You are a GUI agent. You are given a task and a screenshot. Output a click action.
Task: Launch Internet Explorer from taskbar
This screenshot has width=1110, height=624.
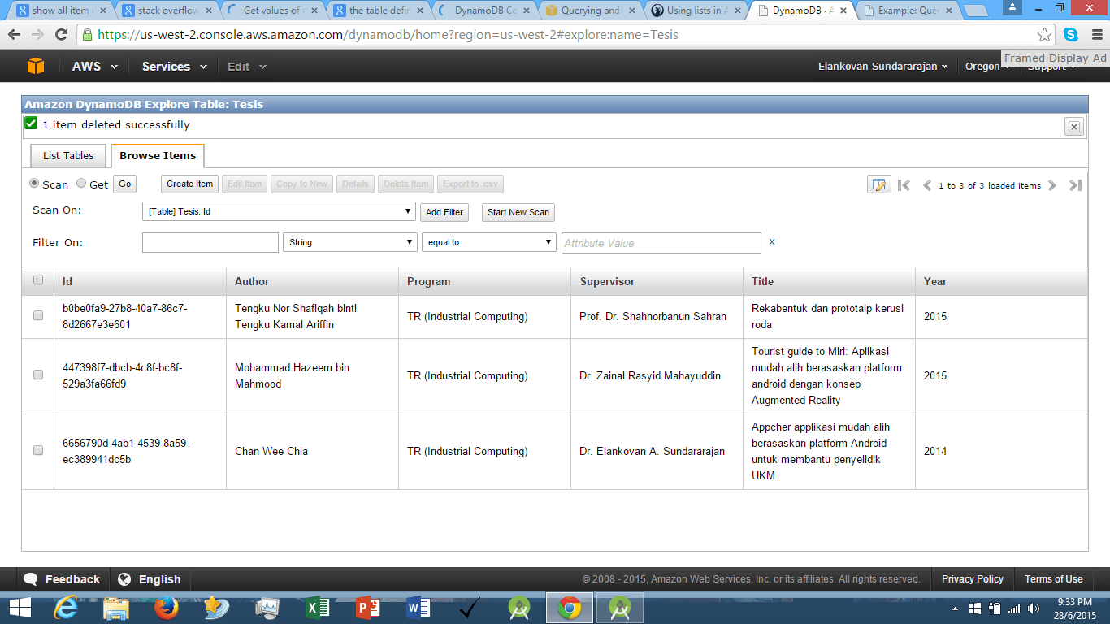point(67,608)
